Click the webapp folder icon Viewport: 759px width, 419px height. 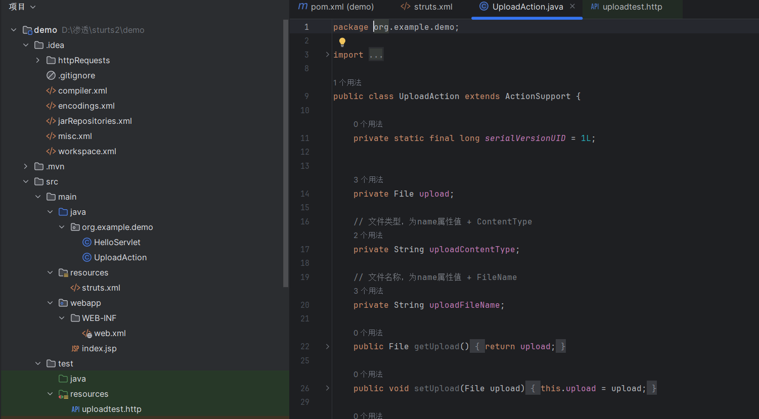coord(63,303)
